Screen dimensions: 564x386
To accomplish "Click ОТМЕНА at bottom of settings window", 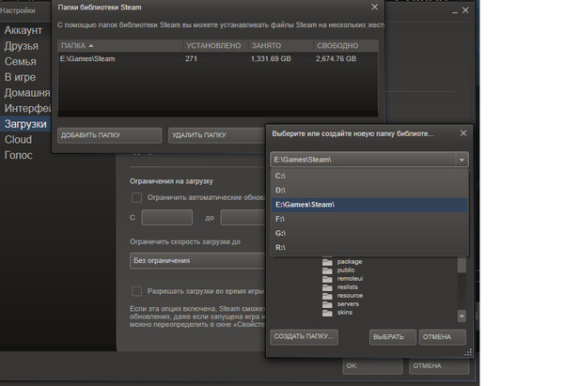I will point(439,366).
